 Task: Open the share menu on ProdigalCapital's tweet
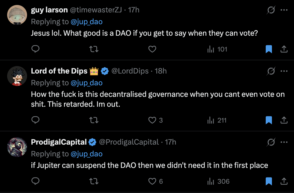pos(283,181)
